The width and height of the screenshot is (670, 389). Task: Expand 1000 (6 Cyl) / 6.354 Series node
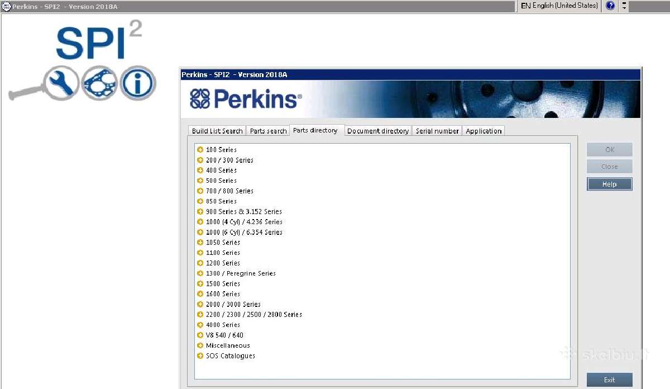200,232
